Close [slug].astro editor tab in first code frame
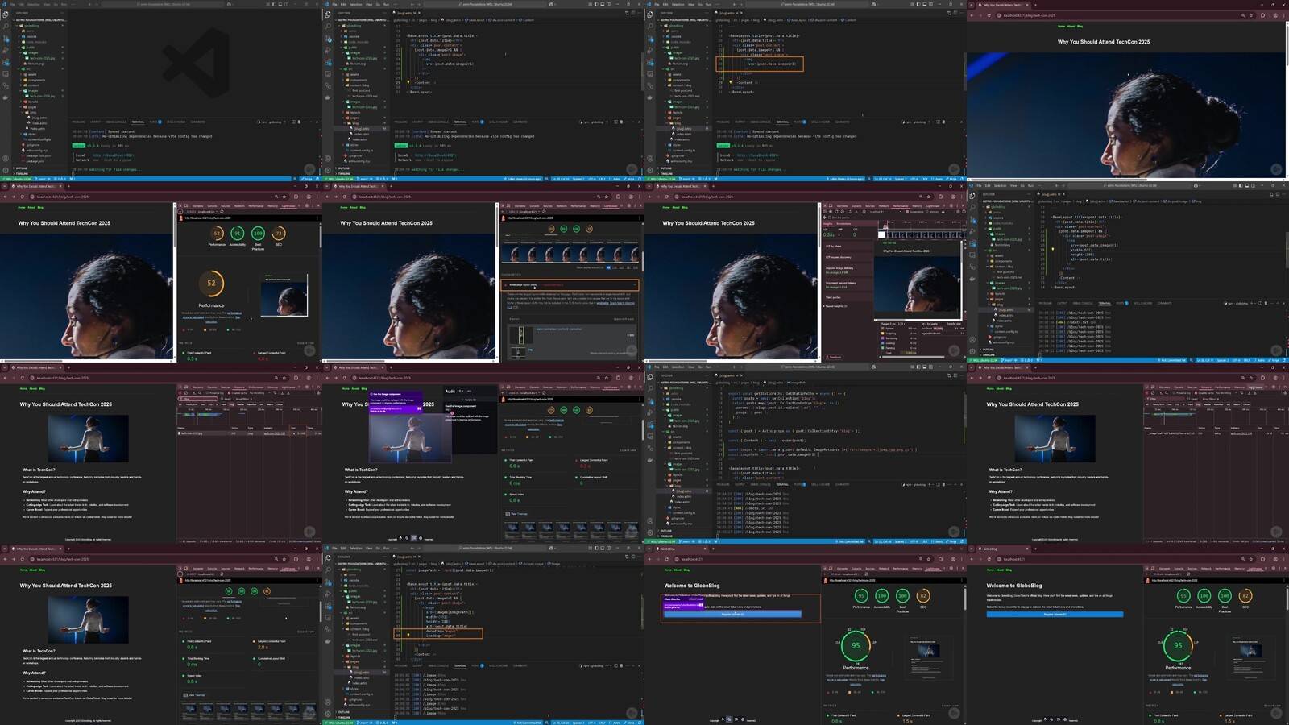 pos(419,13)
